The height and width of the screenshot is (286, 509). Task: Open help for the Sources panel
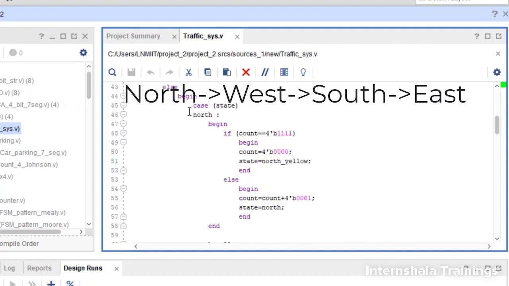[41, 36]
